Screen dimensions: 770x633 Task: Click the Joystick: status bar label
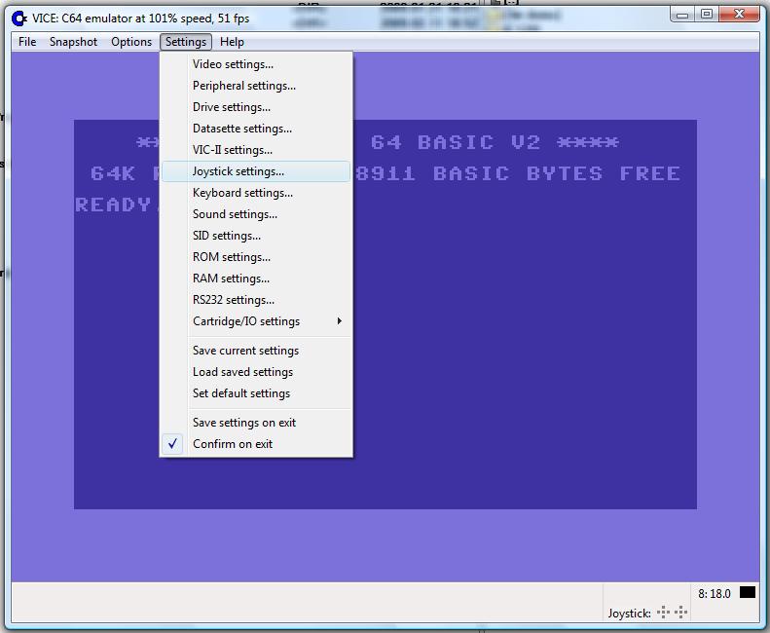pos(629,614)
